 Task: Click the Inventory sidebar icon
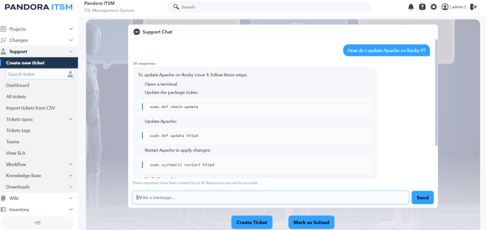(x=4, y=209)
